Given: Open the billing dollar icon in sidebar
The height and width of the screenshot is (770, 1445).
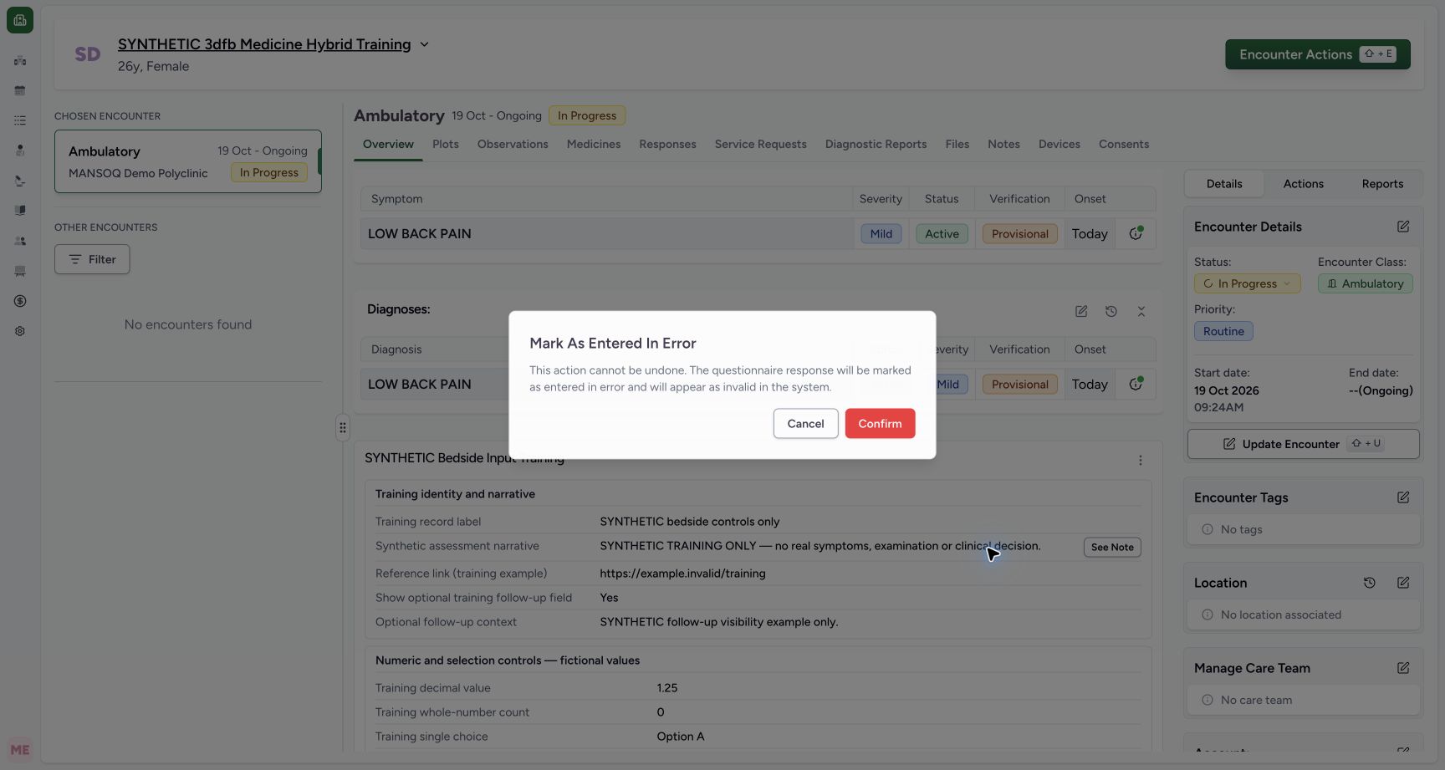Looking at the screenshot, I should [20, 301].
